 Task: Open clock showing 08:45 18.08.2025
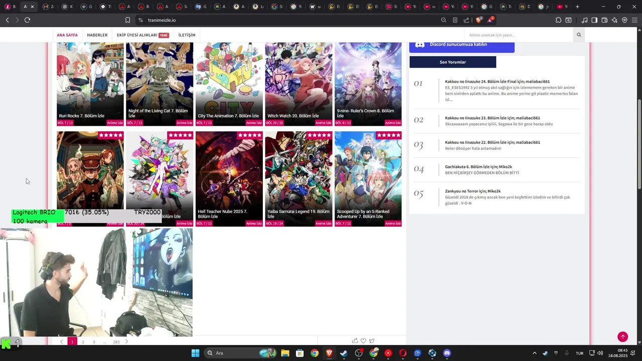[618, 353]
